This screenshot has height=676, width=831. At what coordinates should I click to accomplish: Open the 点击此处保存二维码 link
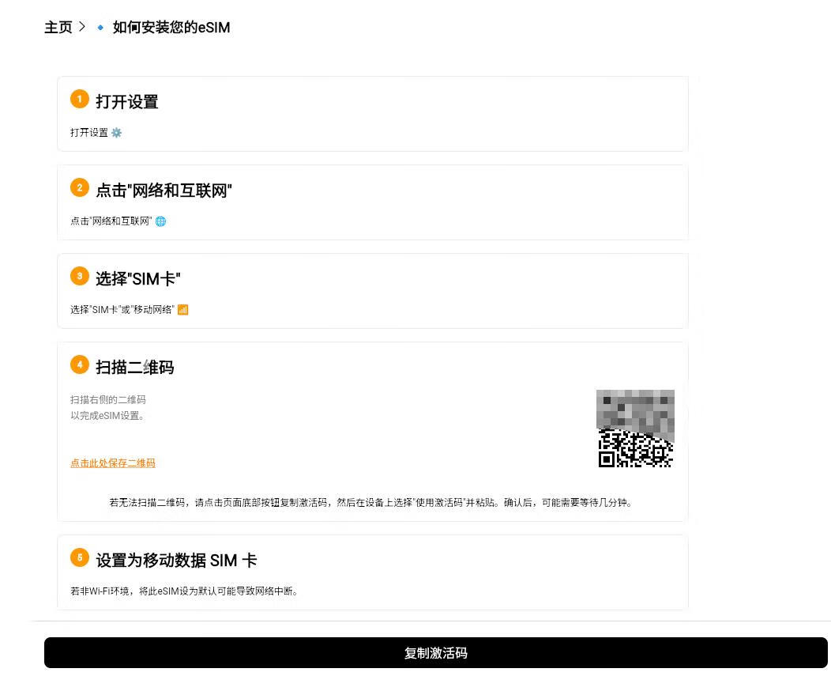pyautogui.click(x=113, y=463)
